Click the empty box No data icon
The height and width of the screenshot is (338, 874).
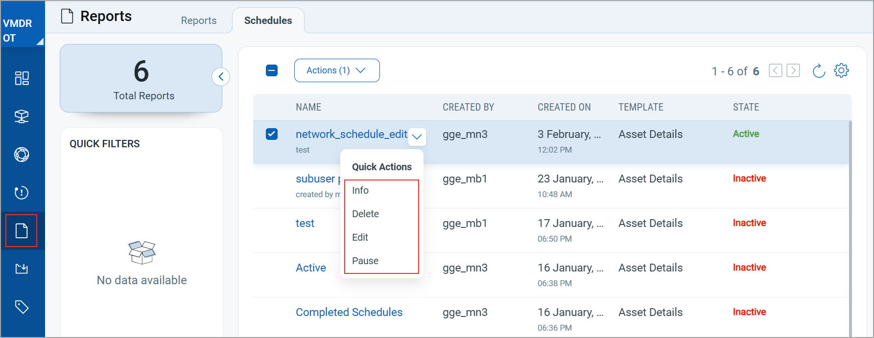coord(142,252)
